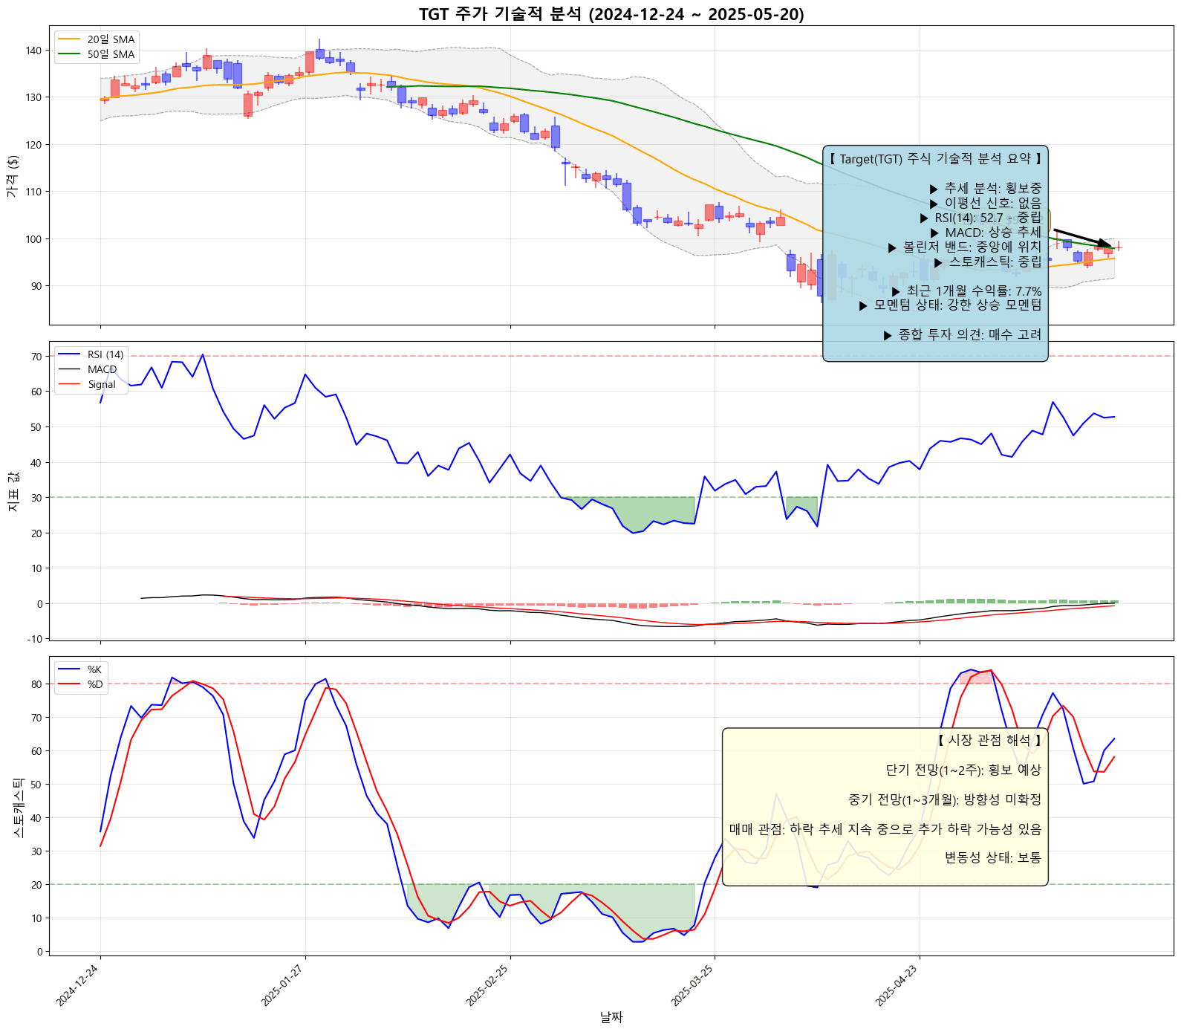The height and width of the screenshot is (1032, 1181).
Task: Click the '매매 관점' downtrend warning line
Action: point(885,829)
